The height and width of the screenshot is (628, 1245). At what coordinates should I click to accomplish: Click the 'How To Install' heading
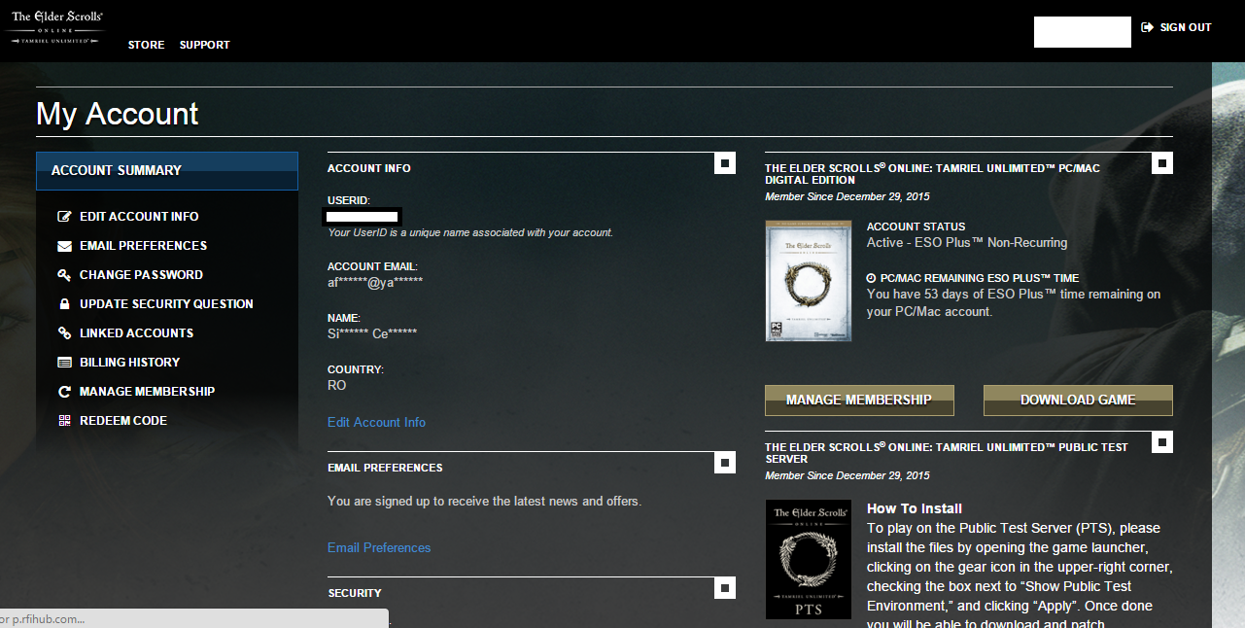915,508
